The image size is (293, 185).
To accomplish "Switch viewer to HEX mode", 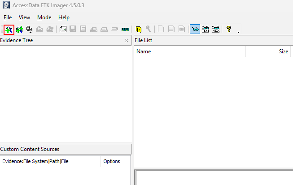I will click(x=216, y=29).
